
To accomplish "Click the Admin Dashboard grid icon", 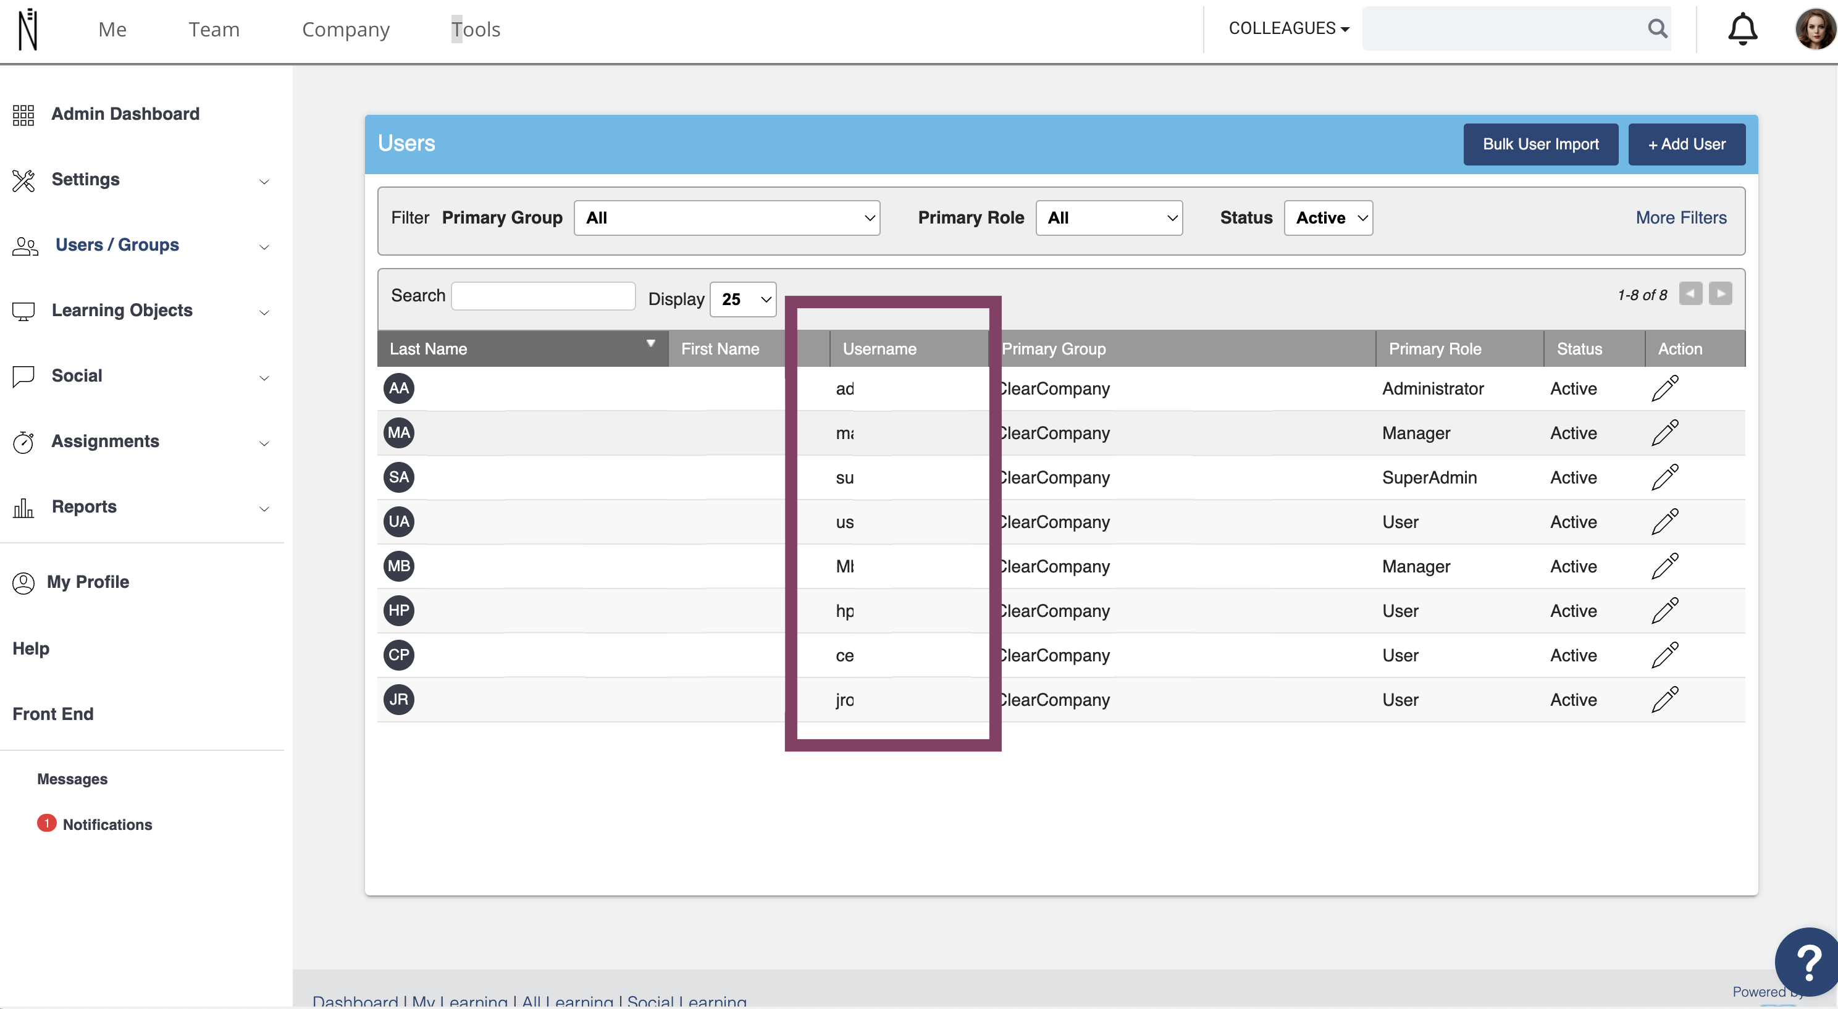I will [23, 114].
